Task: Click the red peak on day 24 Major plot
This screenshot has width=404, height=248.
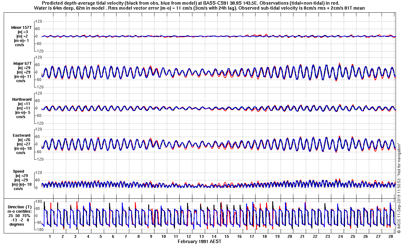Action: (340, 64)
